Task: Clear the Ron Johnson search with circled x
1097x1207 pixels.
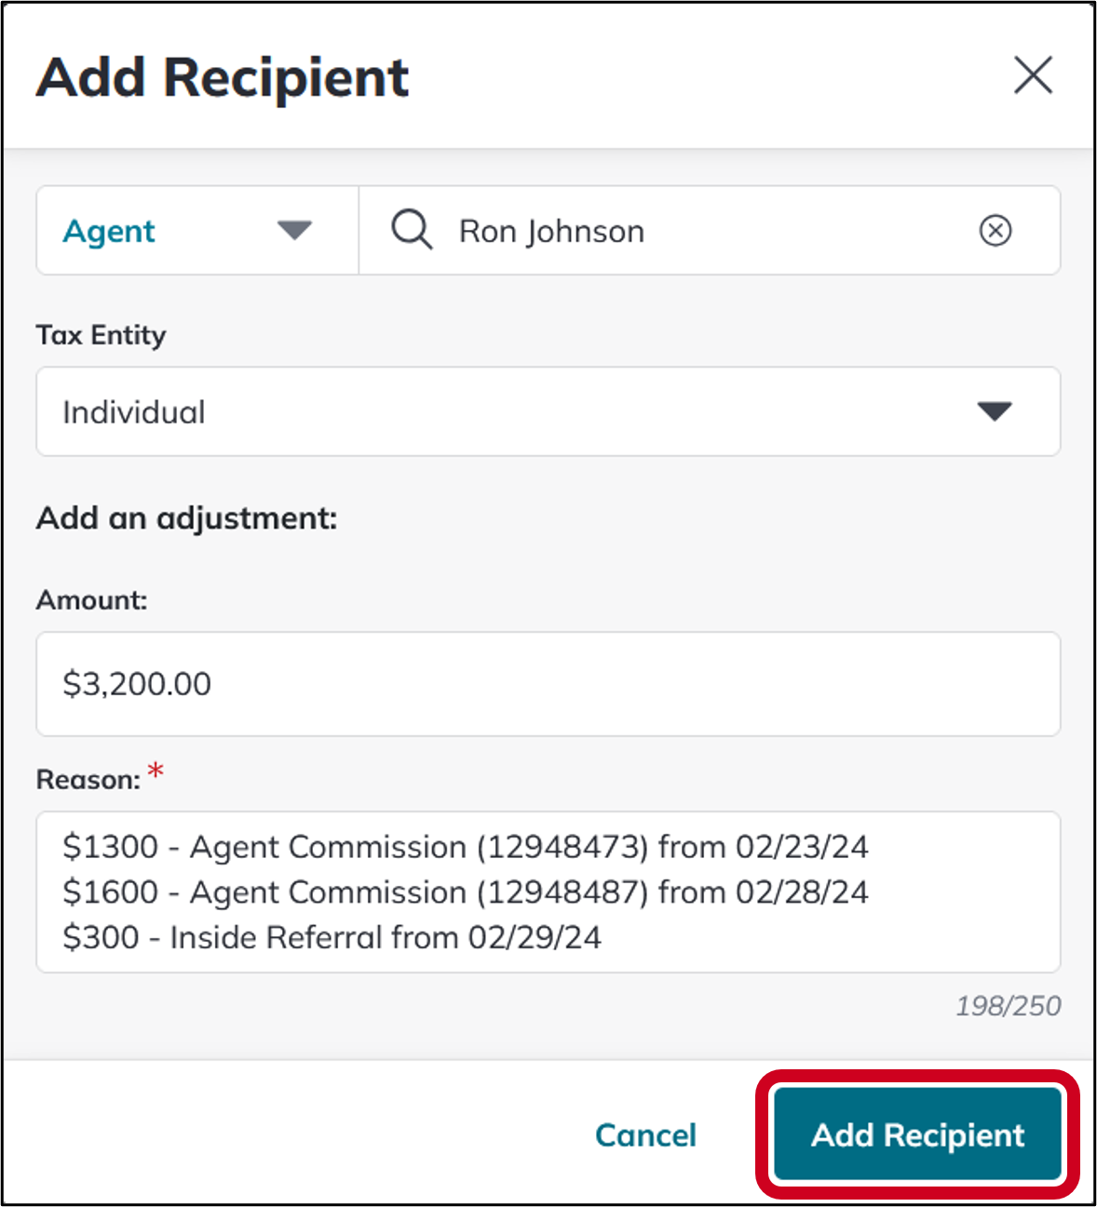Action: point(995,230)
